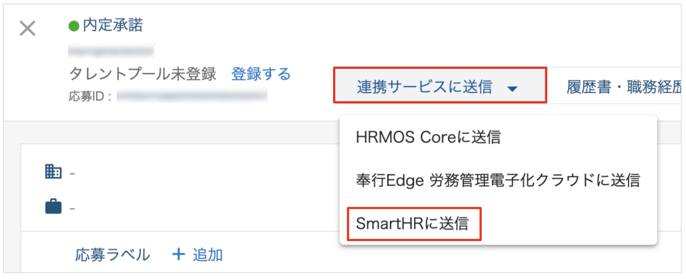The image size is (686, 279).
Task: Close the applicant detail panel with X
Action: 27,28
